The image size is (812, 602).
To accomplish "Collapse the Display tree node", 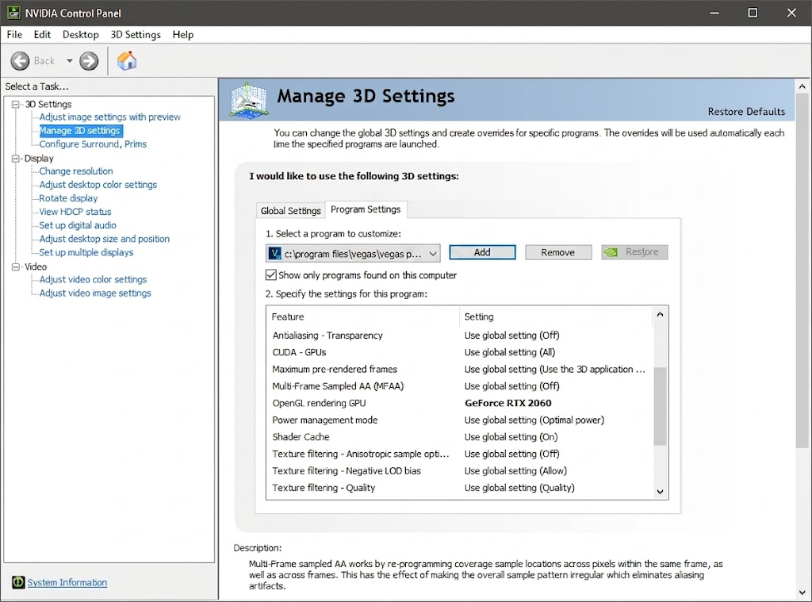I will 16,158.
